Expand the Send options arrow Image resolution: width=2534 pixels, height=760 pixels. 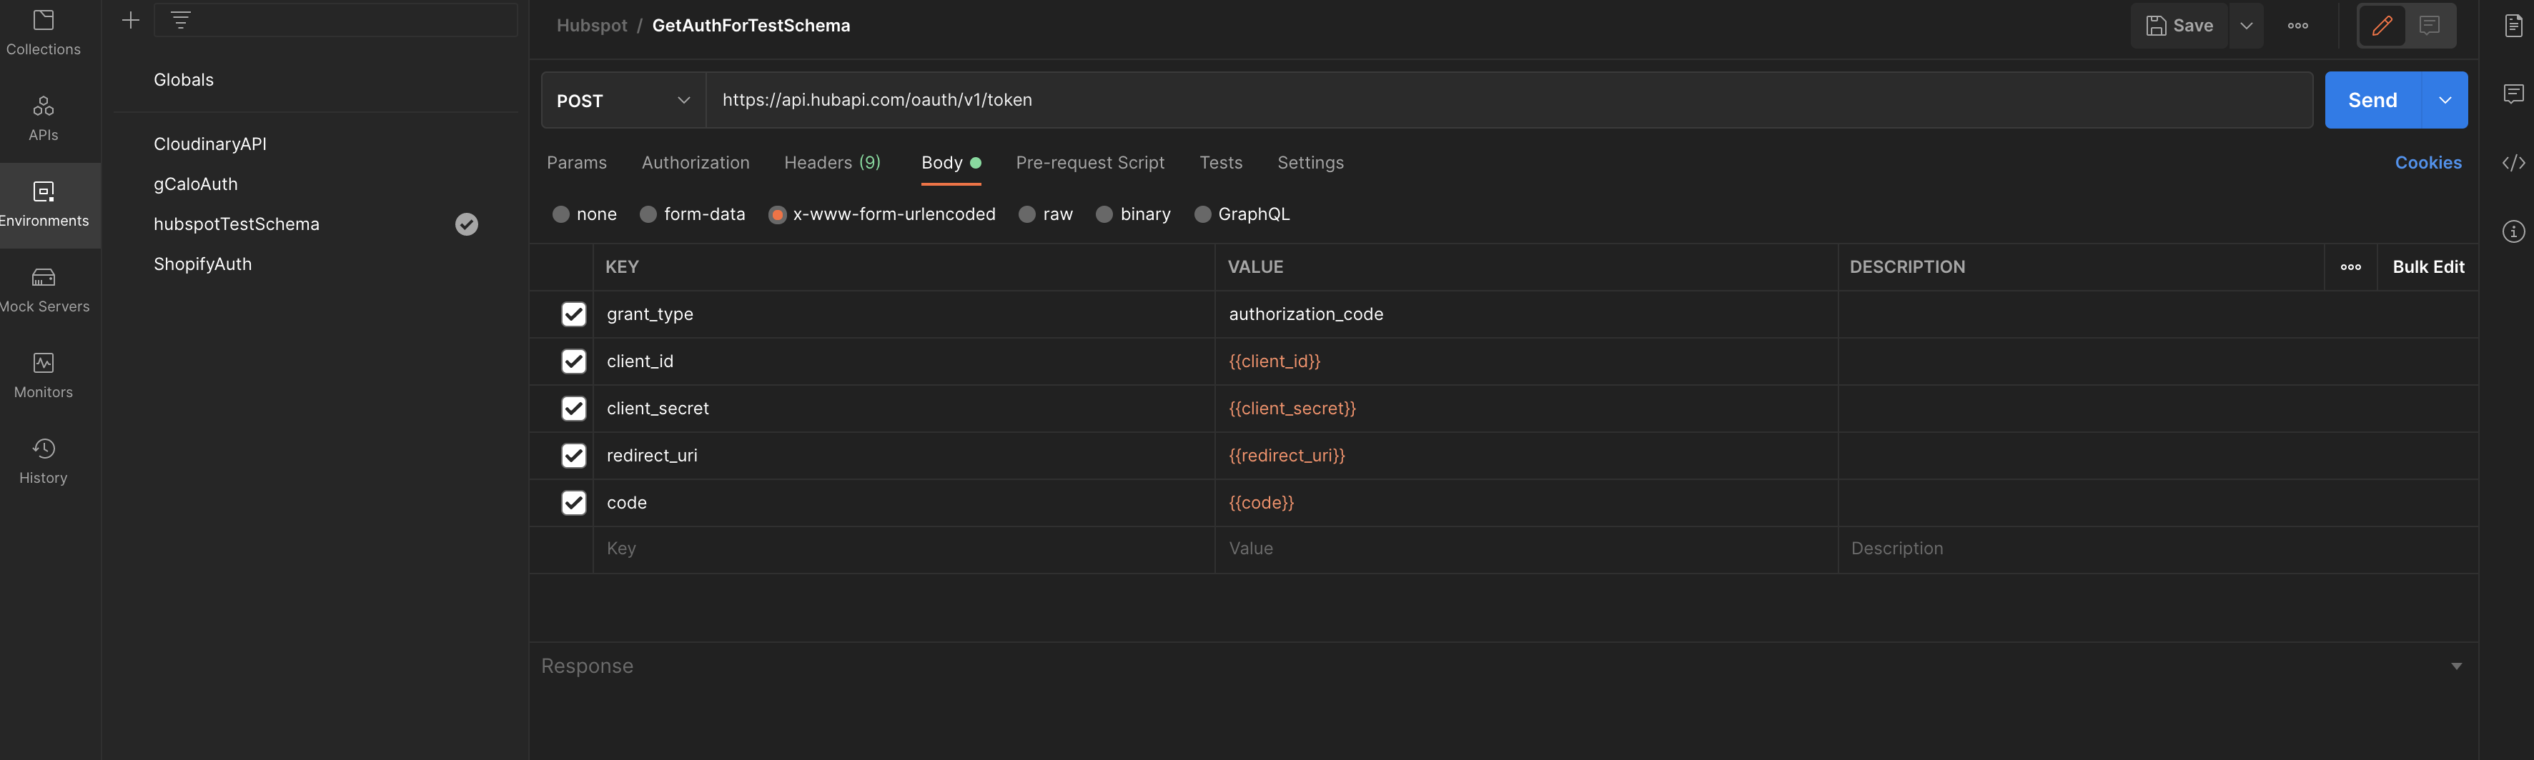coord(2445,100)
